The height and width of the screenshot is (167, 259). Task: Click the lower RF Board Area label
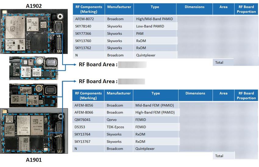[x=98, y=81]
